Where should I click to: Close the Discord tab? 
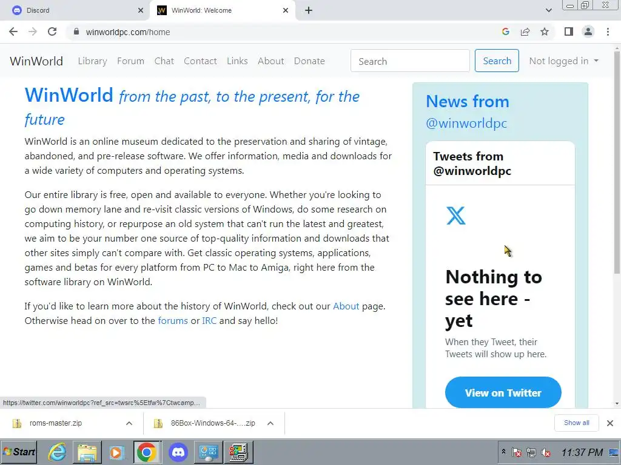141,10
